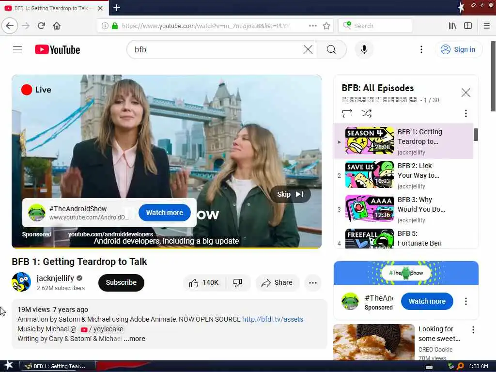
Task: Click the Sign in button
Action: coord(459,49)
